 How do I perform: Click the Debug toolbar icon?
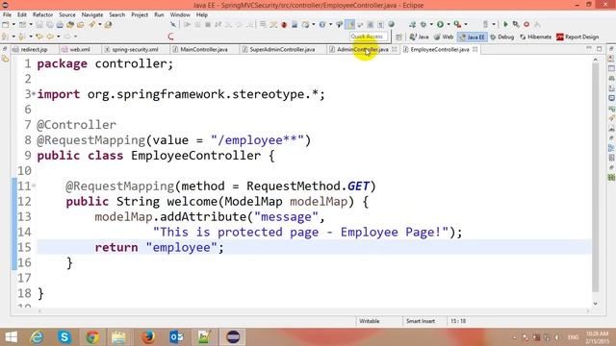(423, 24)
